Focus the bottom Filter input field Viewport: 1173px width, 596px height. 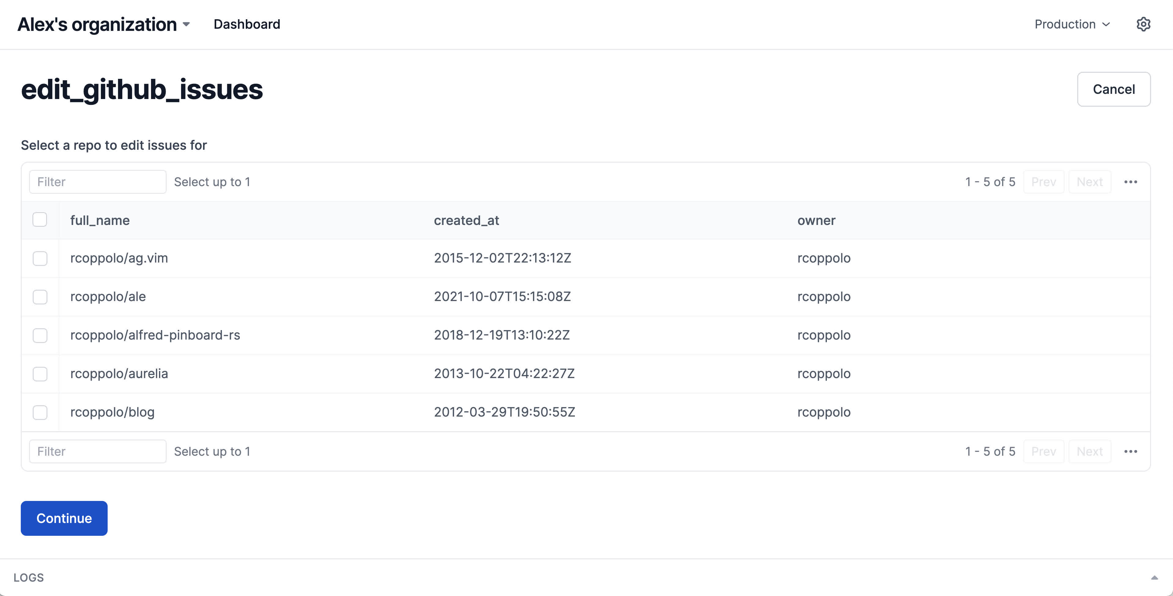[x=98, y=451]
